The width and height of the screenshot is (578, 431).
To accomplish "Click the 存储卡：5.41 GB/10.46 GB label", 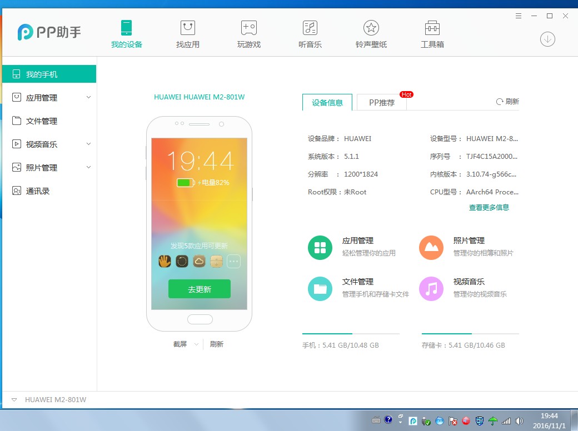I will tap(464, 345).
